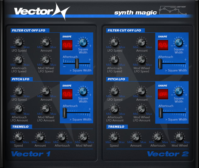Click Vector 2 Pitch LFO Amount knob
Screen dimensions: 199x168
141,91
